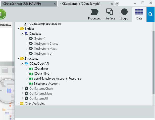Screen dimensions: 155x120
Task: Select the CDataError label
Action: pos(41,69)
